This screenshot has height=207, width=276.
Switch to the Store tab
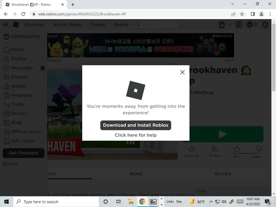click(x=136, y=174)
